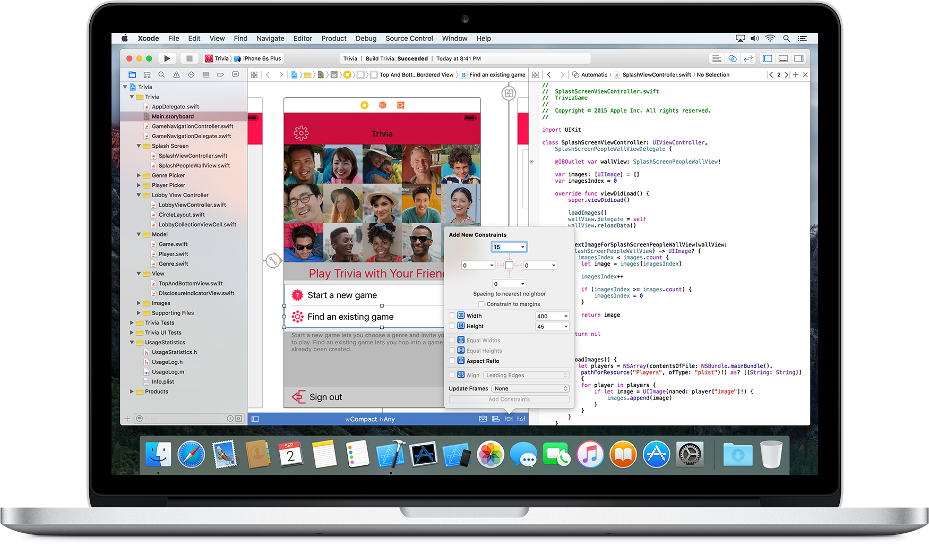This screenshot has width=929, height=544.
Task: Open Xcode icon in the Dock
Action: (x=391, y=454)
